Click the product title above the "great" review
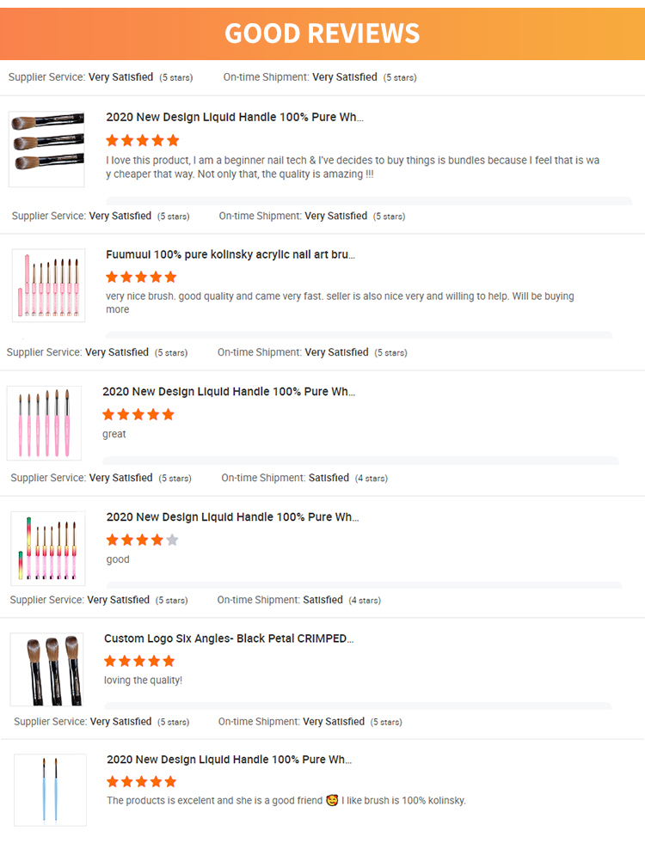The width and height of the screenshot is (645, 855). 228,392
